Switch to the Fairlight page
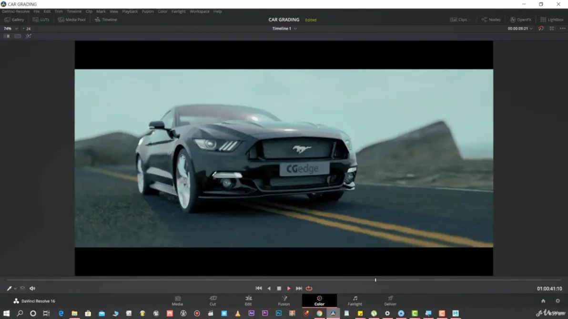This screenshot has height=319, width=568. [355, 300]
